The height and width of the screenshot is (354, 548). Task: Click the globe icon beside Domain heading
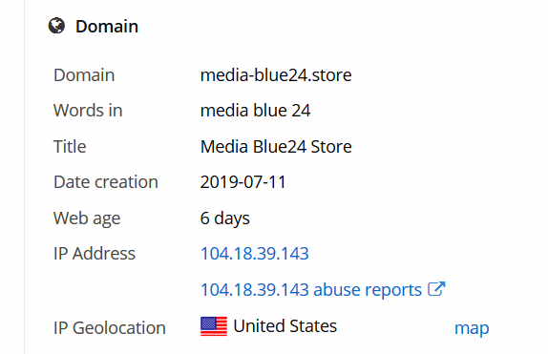pos(56,26)
